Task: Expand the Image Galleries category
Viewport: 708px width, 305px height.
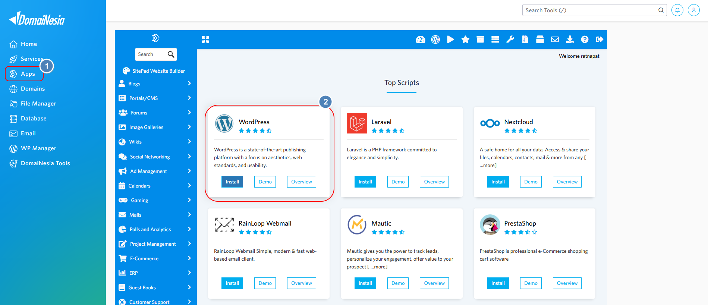Action: pos(156,127)
